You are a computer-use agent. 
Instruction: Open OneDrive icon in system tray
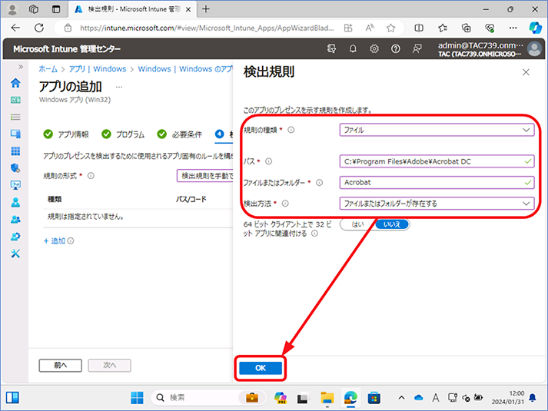click(x=418, y=398)
